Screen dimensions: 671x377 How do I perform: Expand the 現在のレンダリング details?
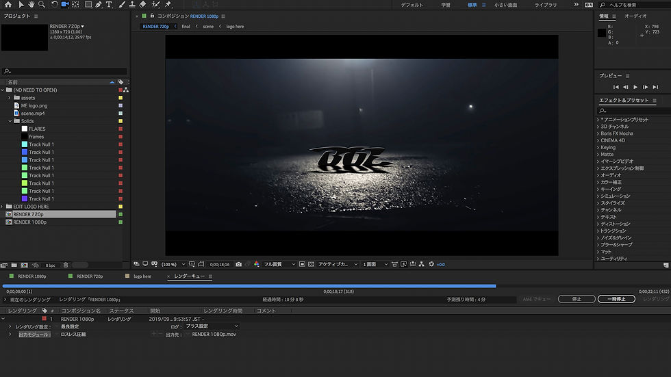[5, 300]
